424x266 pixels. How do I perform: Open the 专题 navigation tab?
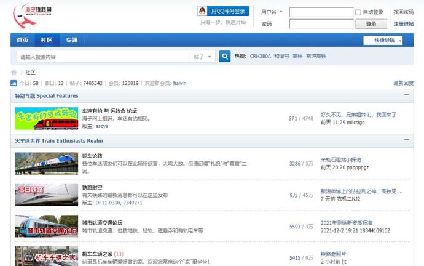[x=72, y=40]
